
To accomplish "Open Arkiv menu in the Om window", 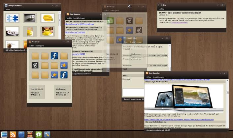I will [162, 9].
